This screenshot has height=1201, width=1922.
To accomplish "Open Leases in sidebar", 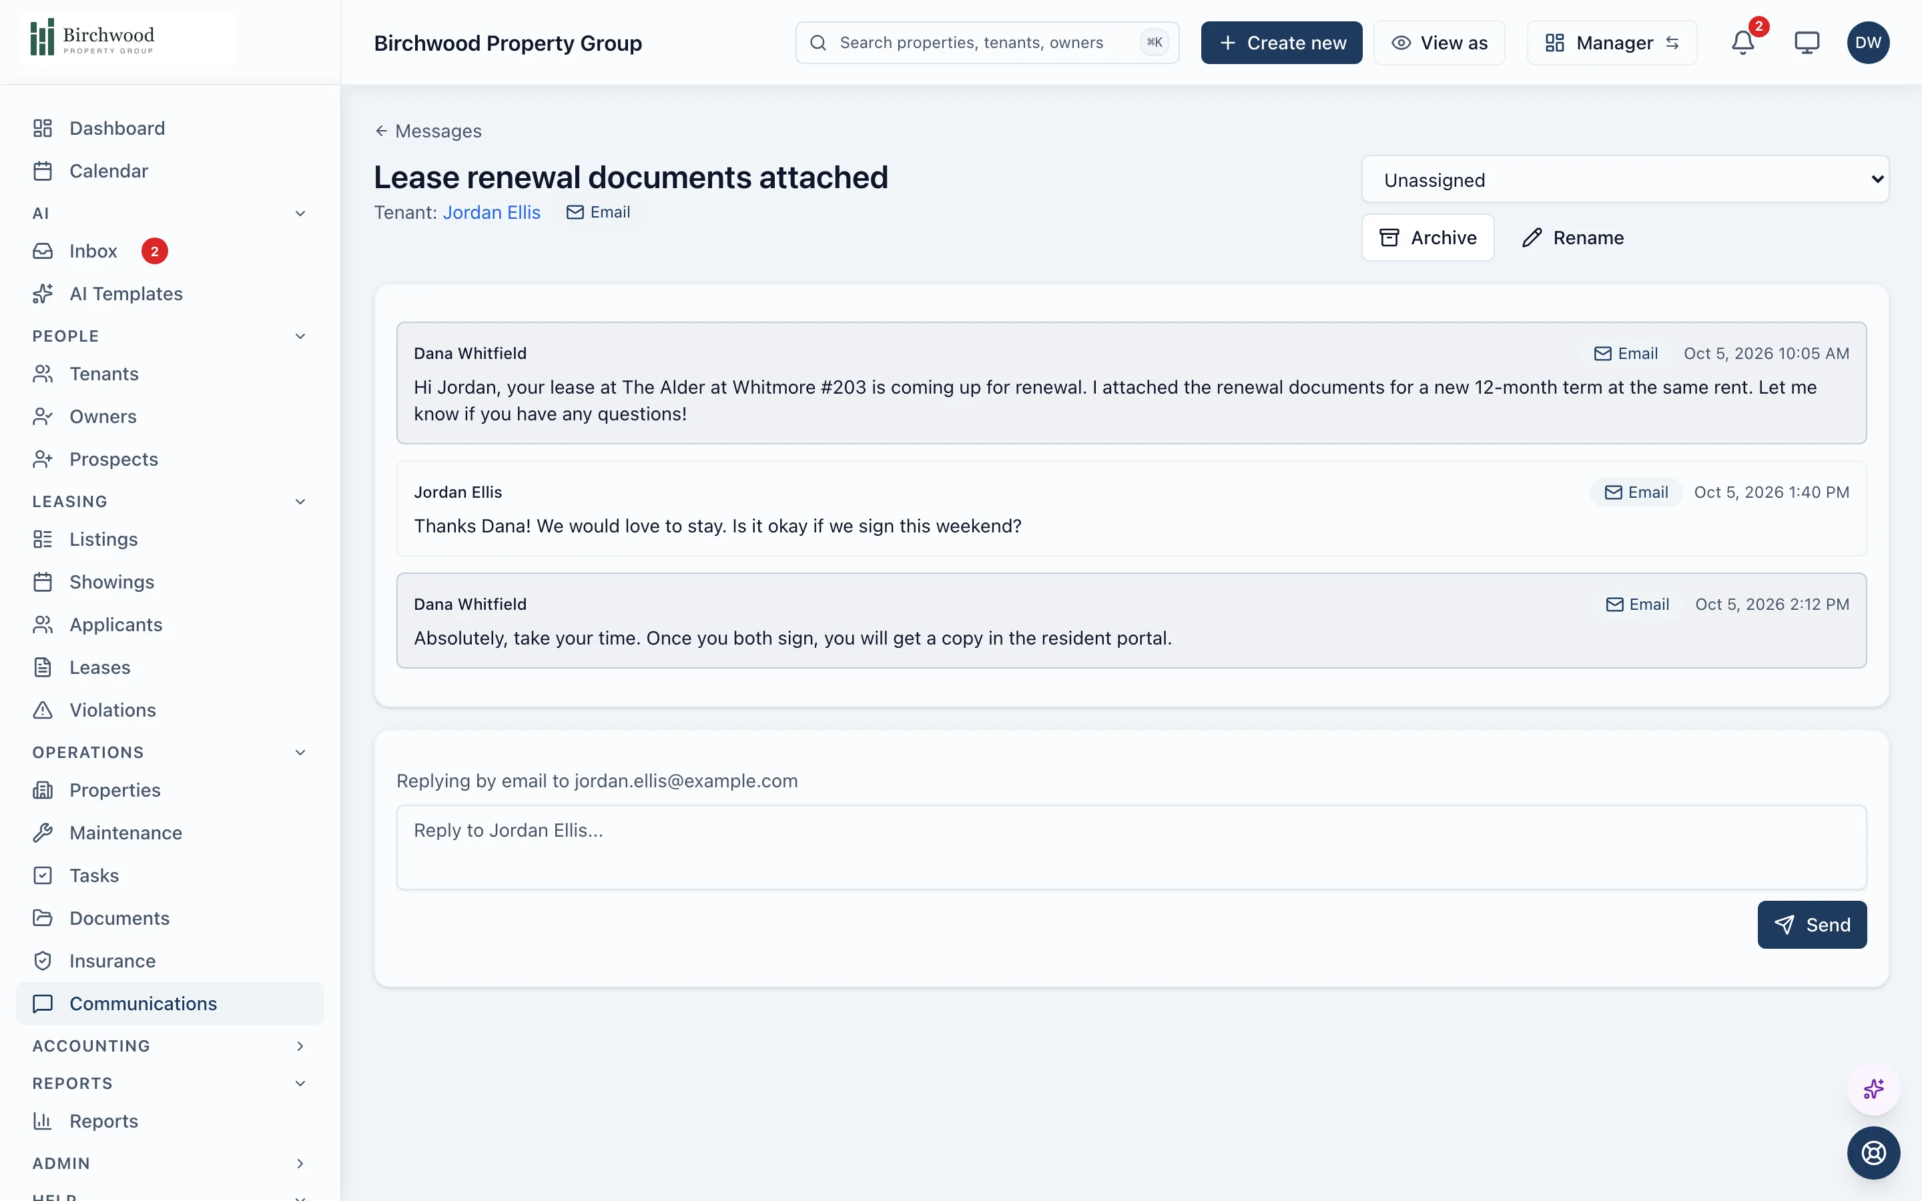I will (170, 667).
